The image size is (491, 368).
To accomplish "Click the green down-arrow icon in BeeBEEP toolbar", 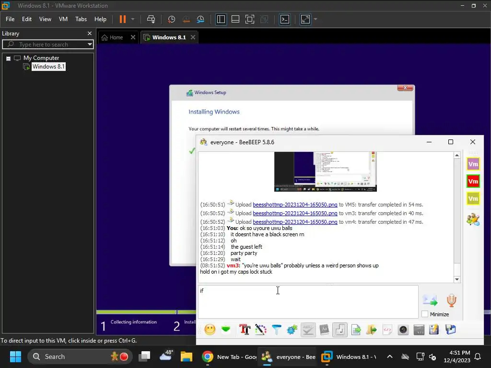I will click(226, 330).
